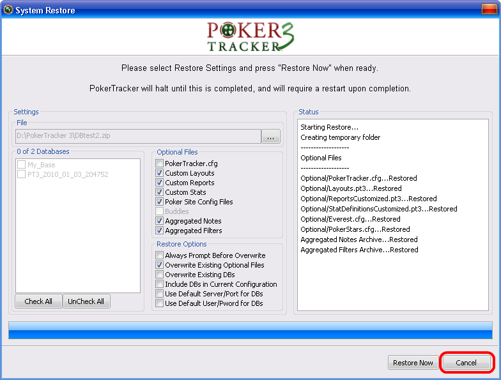The height and width of the screenshot is (380, 501).
Task: Select 'Aggregated Filters Archive…Restored' line
Action: pos(359,250)
